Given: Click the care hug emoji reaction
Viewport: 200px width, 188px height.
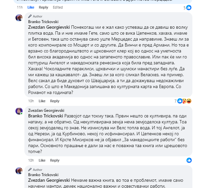Looking at the screenshot, I should (x=185, y=101).
